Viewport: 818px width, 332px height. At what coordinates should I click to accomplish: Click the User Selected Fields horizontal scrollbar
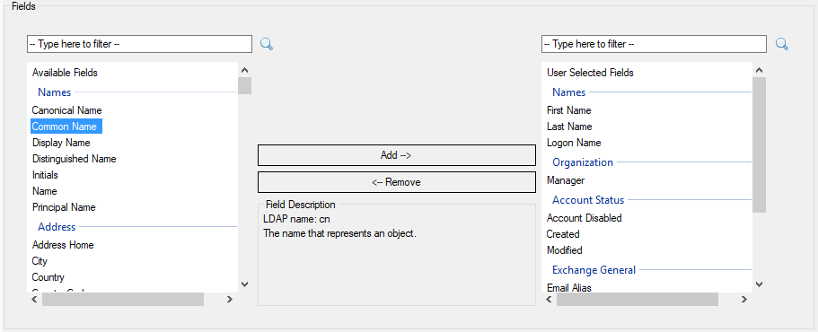pyautogui.click(x=637, y=299)
